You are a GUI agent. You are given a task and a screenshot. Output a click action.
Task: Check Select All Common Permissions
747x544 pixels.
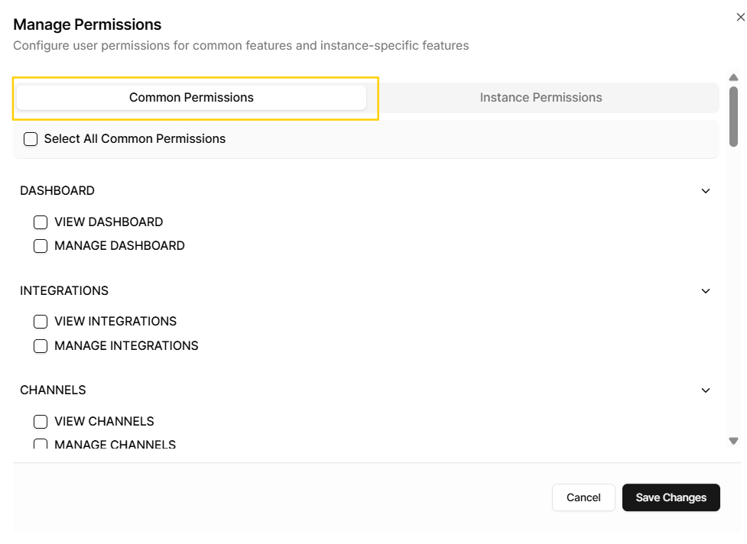31,139
